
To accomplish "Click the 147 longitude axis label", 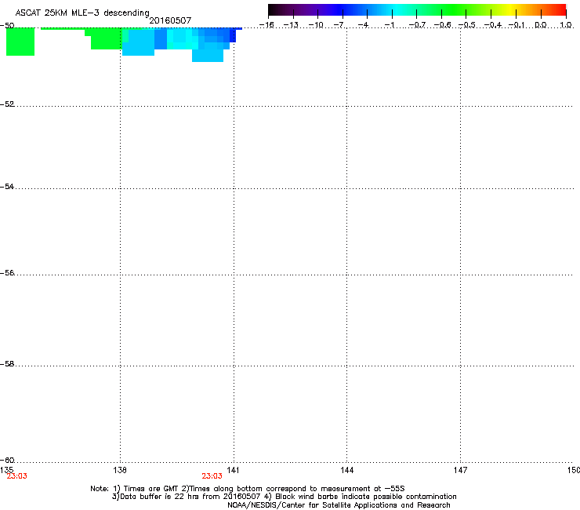I will click(461, 470).
